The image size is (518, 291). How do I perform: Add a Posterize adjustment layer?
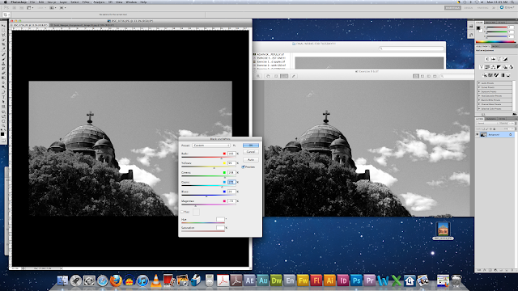(x=490, y=75)
